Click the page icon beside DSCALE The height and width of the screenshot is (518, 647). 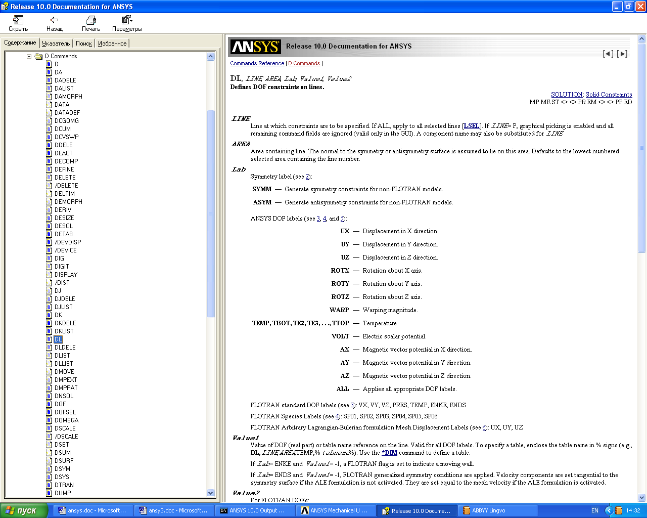(49, 428)
